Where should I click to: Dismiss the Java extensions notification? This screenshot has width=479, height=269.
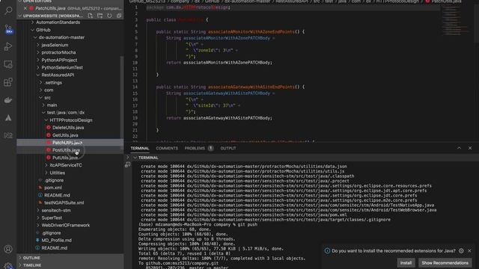pyautogui.click(x=469, y=251)
